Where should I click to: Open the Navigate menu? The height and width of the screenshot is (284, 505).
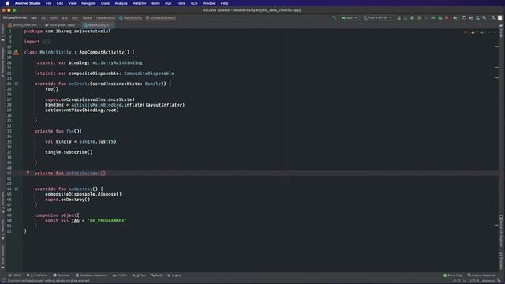pyautogui.click(x=88, y=3)
